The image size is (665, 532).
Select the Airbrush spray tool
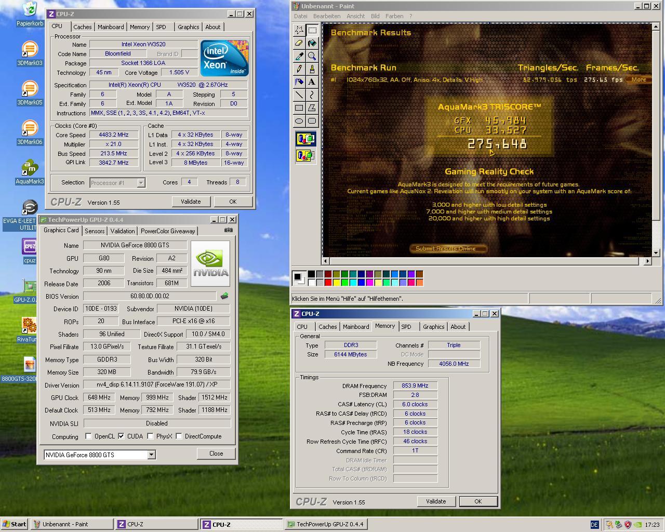(x=299, y=82)
